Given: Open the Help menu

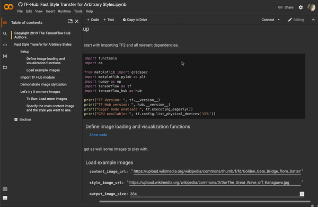Looking at the screenshot, I should pyautogui.click(x=89, y=11).
